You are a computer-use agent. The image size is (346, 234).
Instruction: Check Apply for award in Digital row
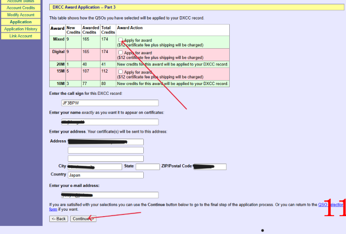coord(121,53)
